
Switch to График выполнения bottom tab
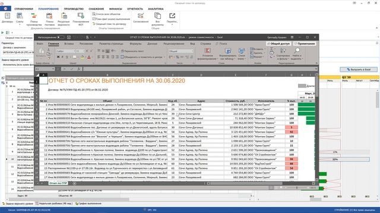pos(88,204)
